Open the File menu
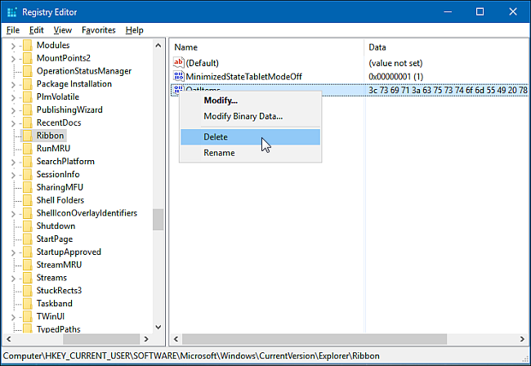This screenshot has height=366, width=531. click(13, 30)
